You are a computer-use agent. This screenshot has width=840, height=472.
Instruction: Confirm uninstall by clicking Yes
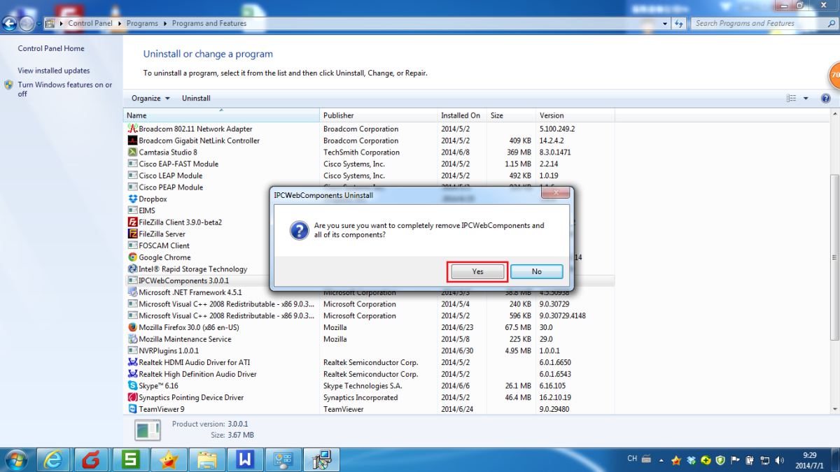(477, 271)
